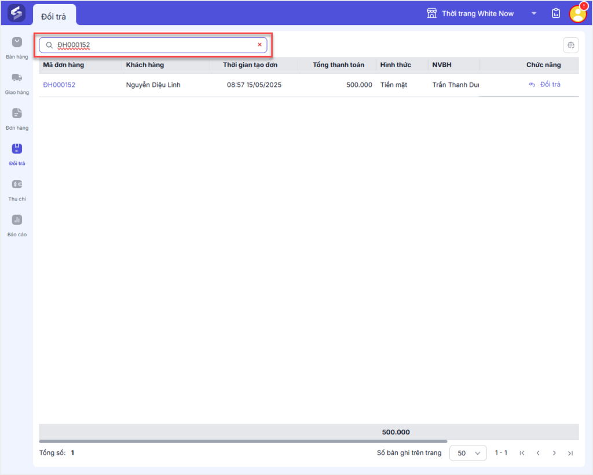Go to the next page of records
Viewport: 593px width, 475px height.
tap(554, 453)
